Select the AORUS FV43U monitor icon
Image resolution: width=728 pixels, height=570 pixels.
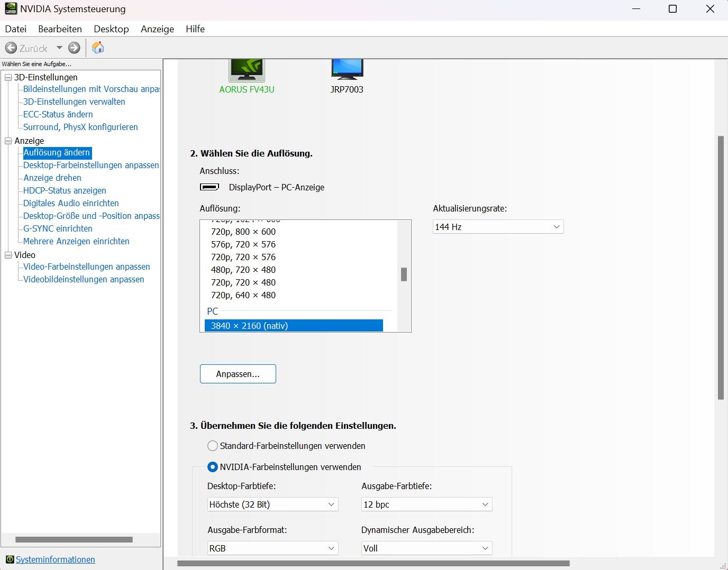click(x=247, y=70)
